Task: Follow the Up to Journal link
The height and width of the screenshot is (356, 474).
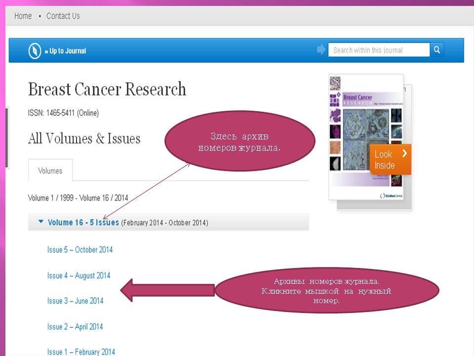Action: pos(67,51)
